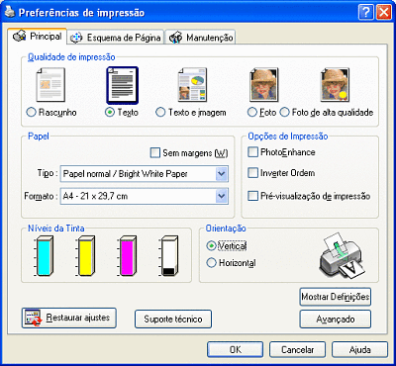Click the cyan ink level cartridge

(45, 255)
